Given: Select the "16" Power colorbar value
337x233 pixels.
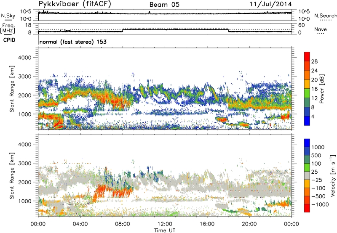Looking at the screenshot, I should [314, 89].
